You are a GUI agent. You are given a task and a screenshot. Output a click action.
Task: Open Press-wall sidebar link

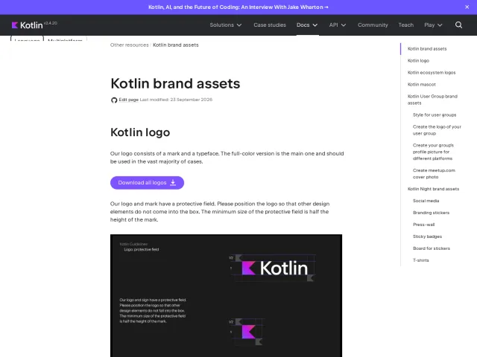[x=424, y=225]
